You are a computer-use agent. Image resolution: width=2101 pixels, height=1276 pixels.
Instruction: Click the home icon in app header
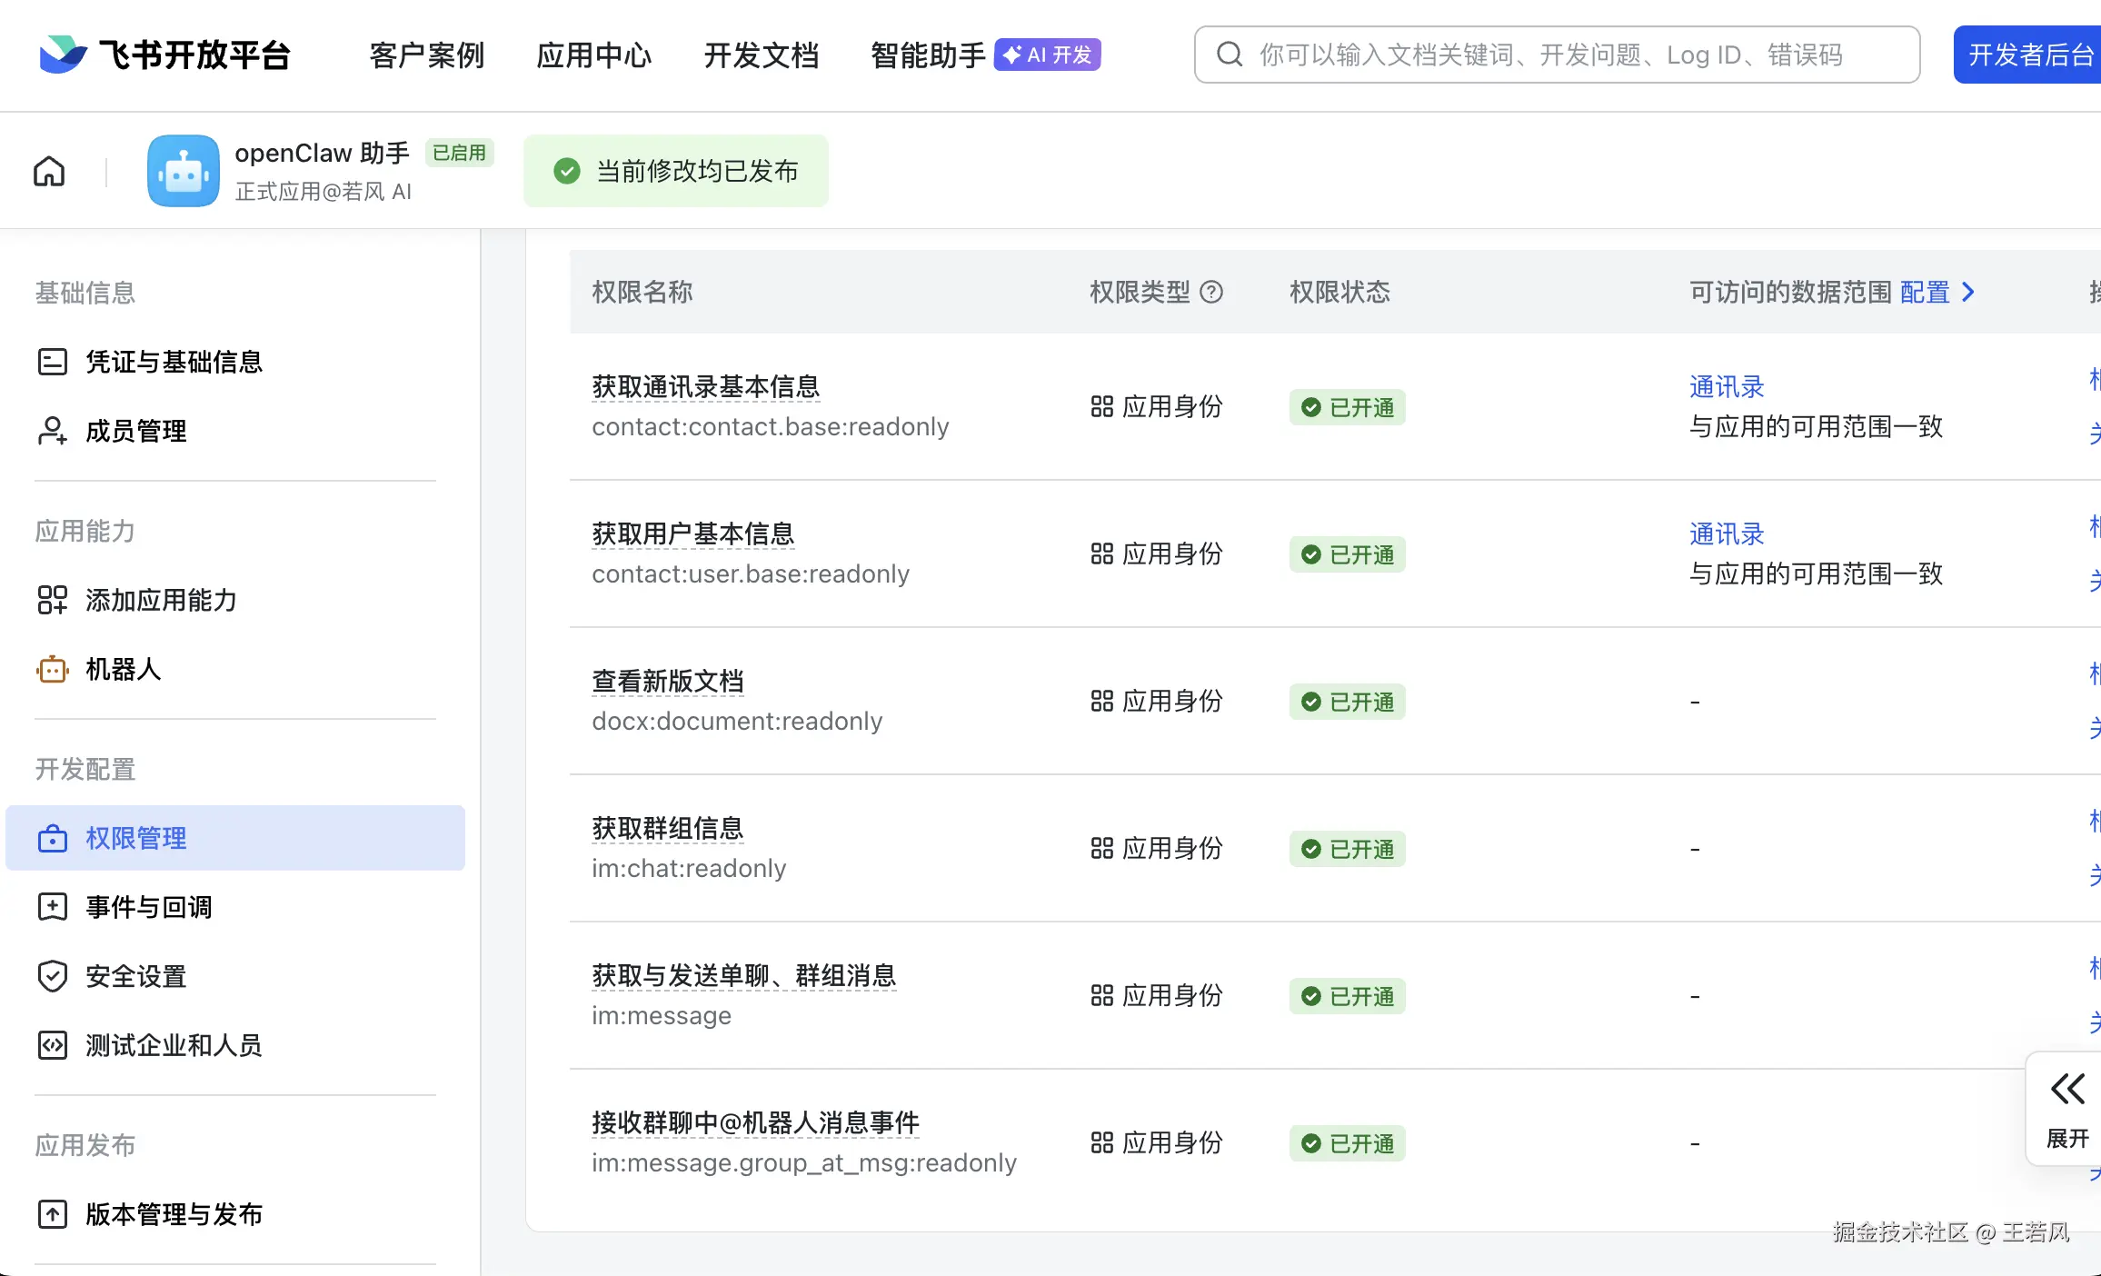click(x=49, y=171)
